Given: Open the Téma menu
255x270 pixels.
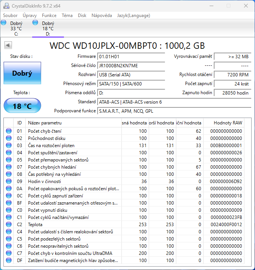Looking at the screenshot, I should pos(67,16).
